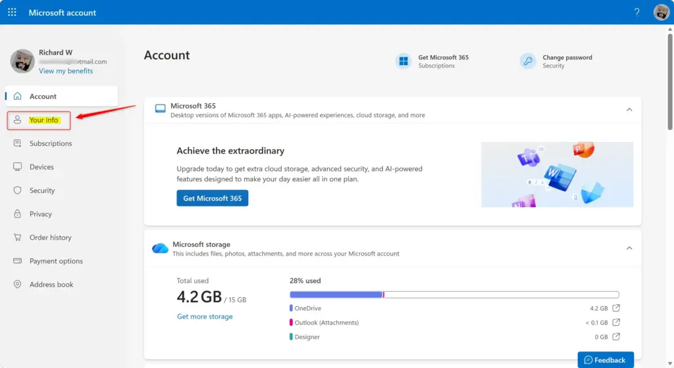Click the Outlook Attachments legend swatch
Image resolution: width=674 pixels, height=368 pixels.
(x=291, y=322)
